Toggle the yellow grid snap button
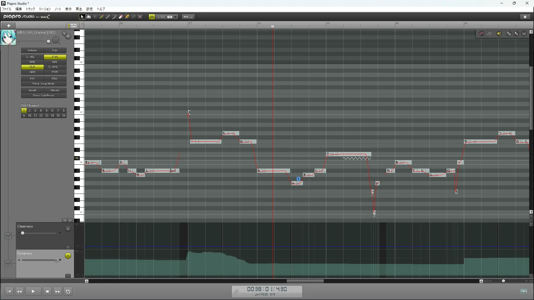 pos(152,17)
